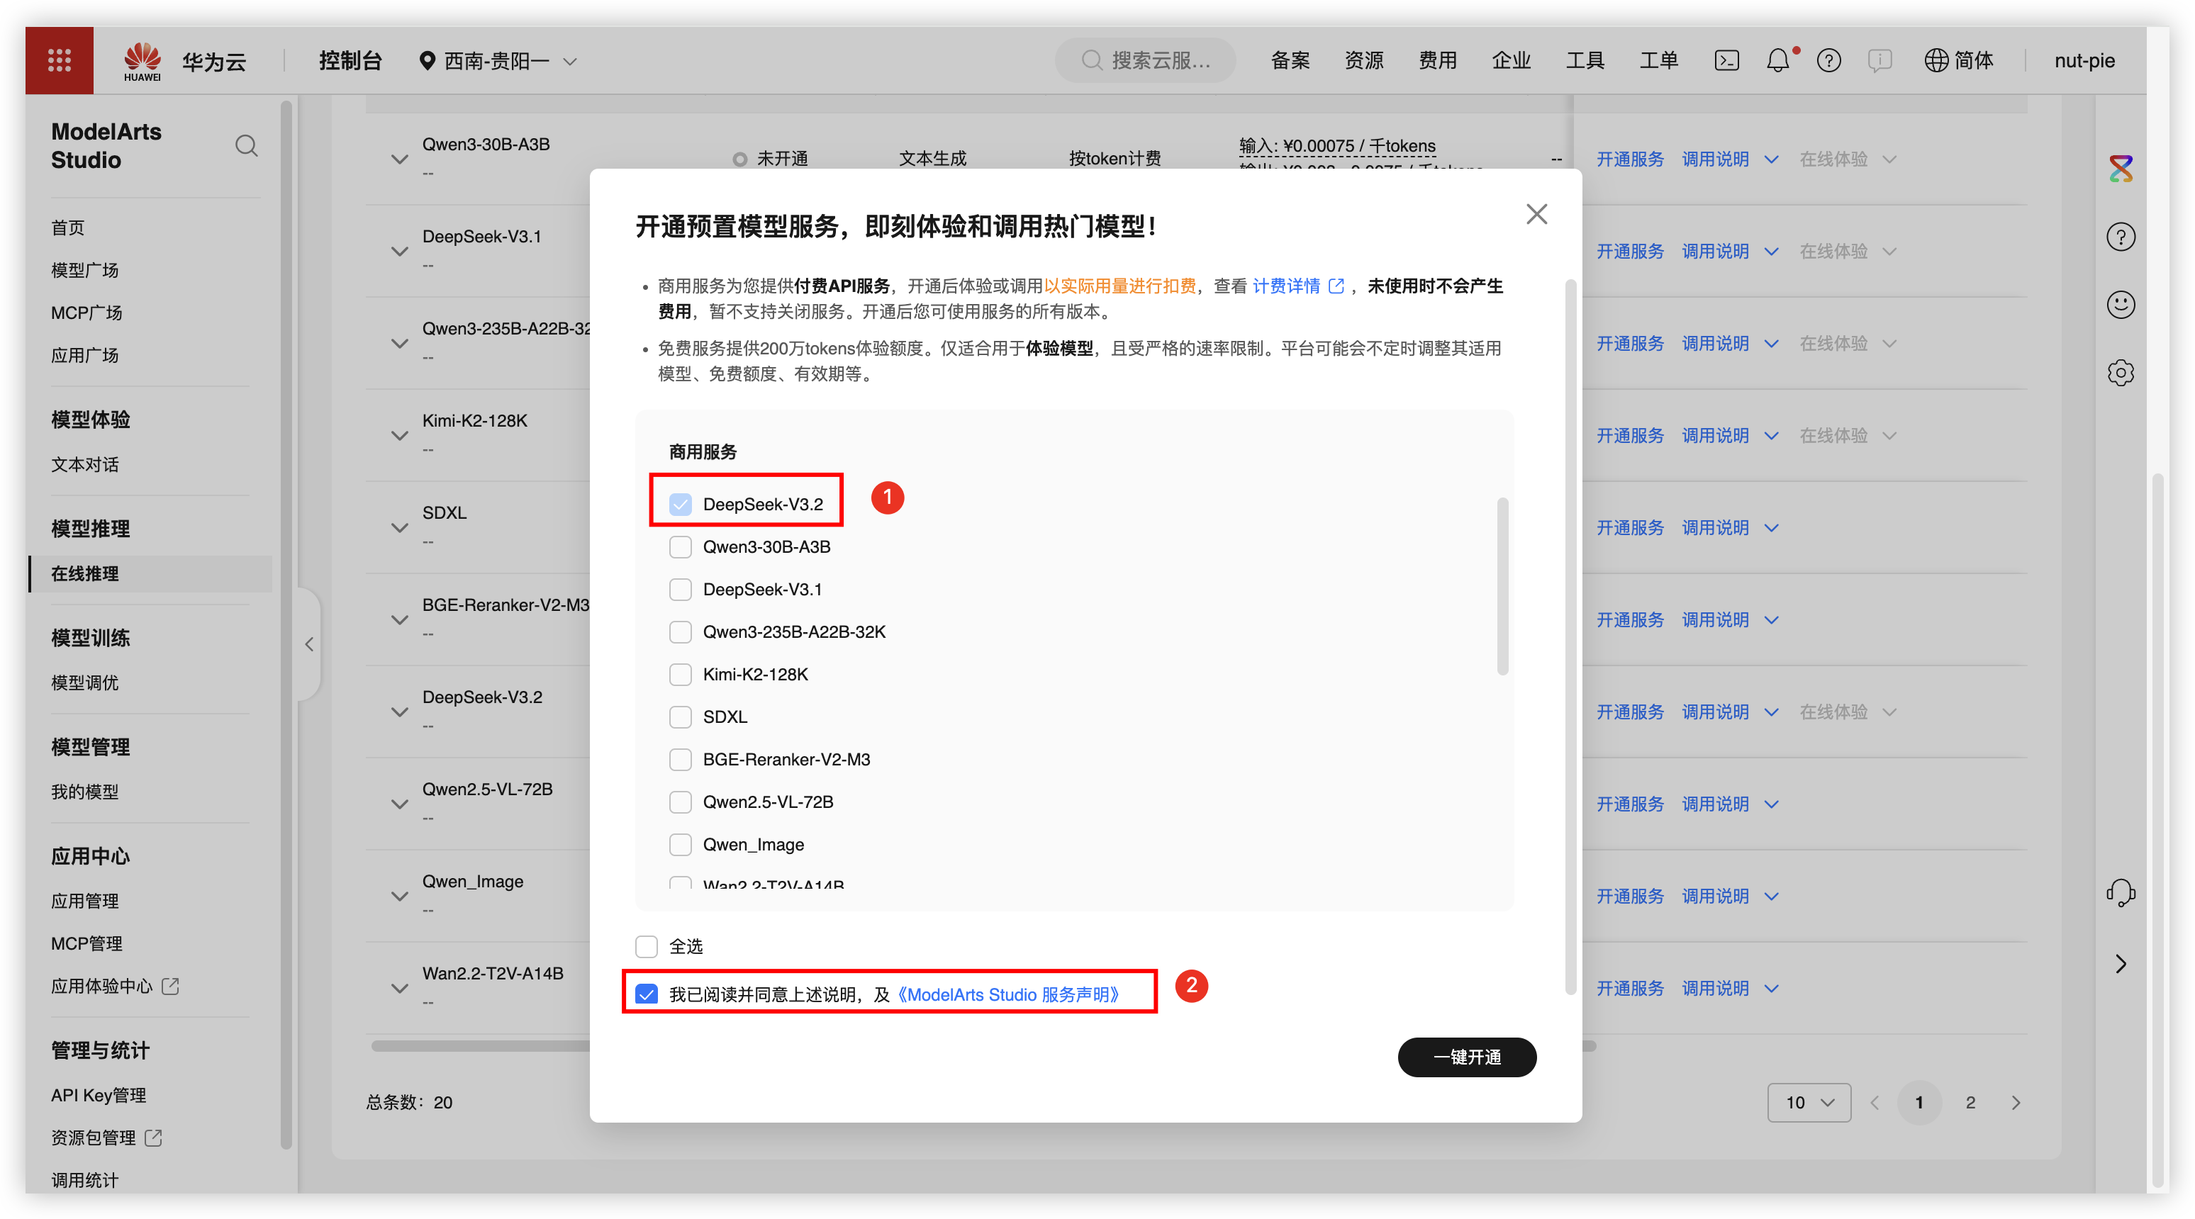Tick the 全选 select-all checkbox
This screenshot has height=1219, width=2195.
pyautogui.click(x=647, y=946)
